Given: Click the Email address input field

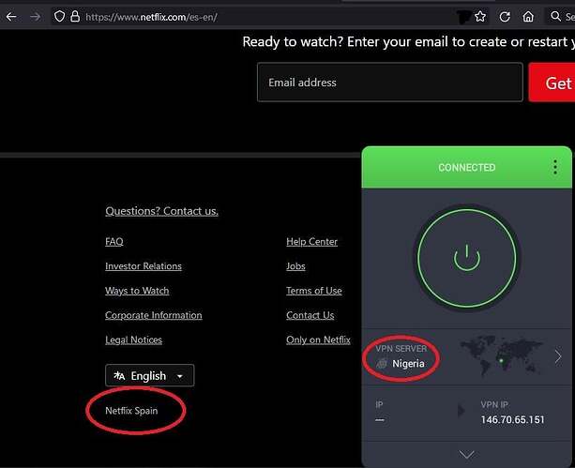Looking at the screenshot, I should pos(389,83).
